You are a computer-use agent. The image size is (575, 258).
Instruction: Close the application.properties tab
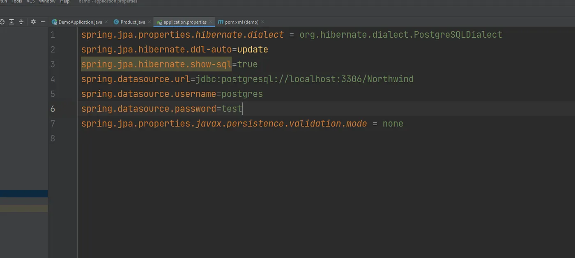point(211,22)
